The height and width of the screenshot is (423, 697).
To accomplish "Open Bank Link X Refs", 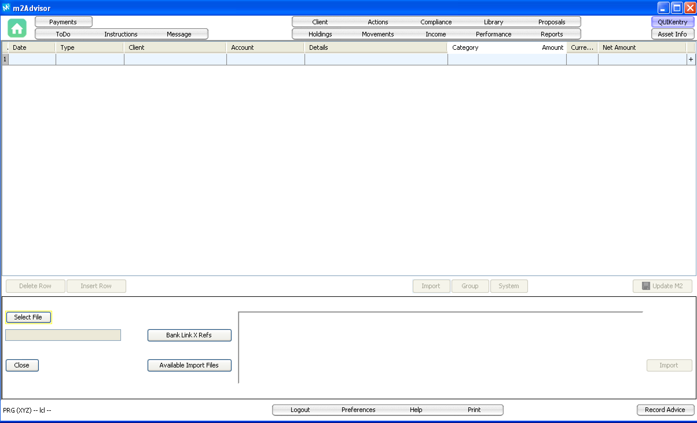I will point(189,335).
